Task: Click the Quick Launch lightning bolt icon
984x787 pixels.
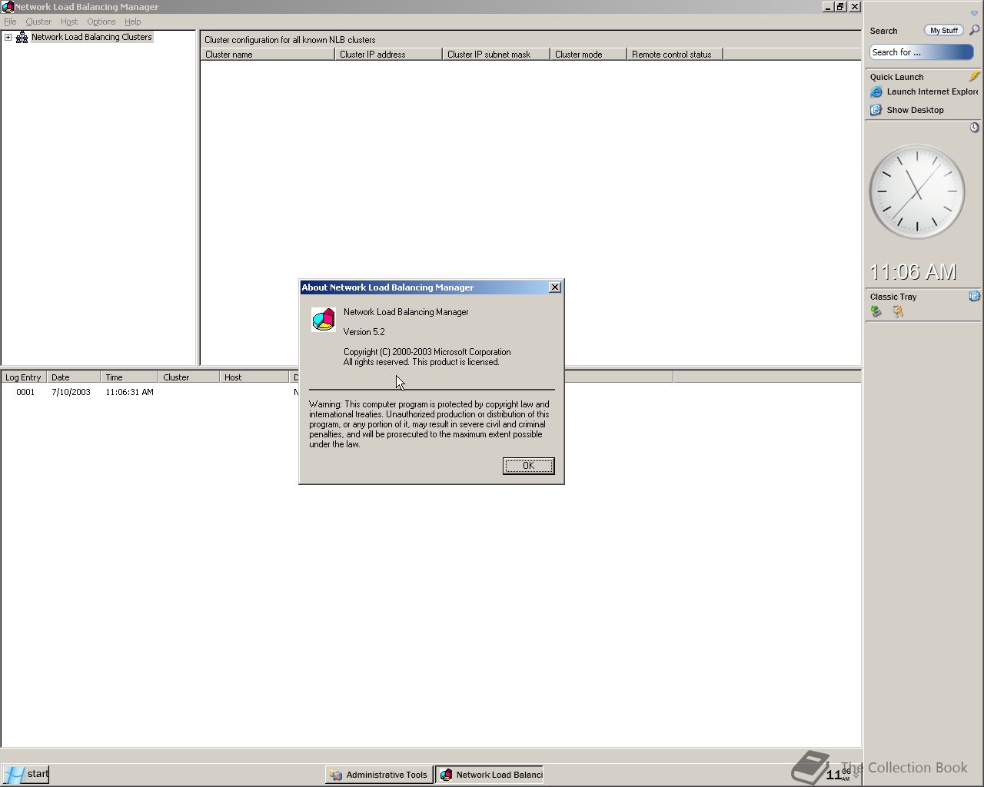Action: (974, 76)
